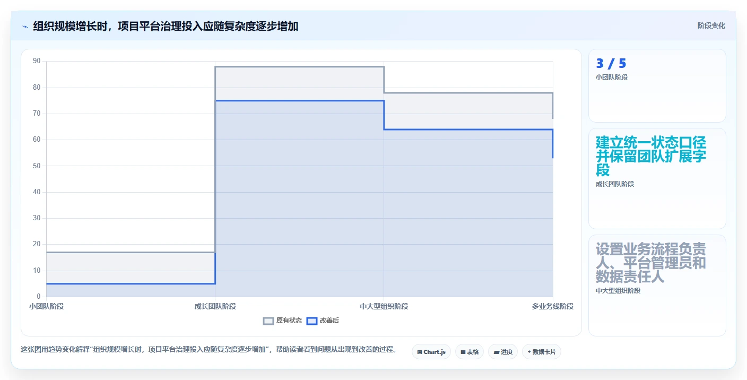747x380 pixels.
Task: Click the 成长团队阶段 x-axis label
Action: (x=215, y=306)
